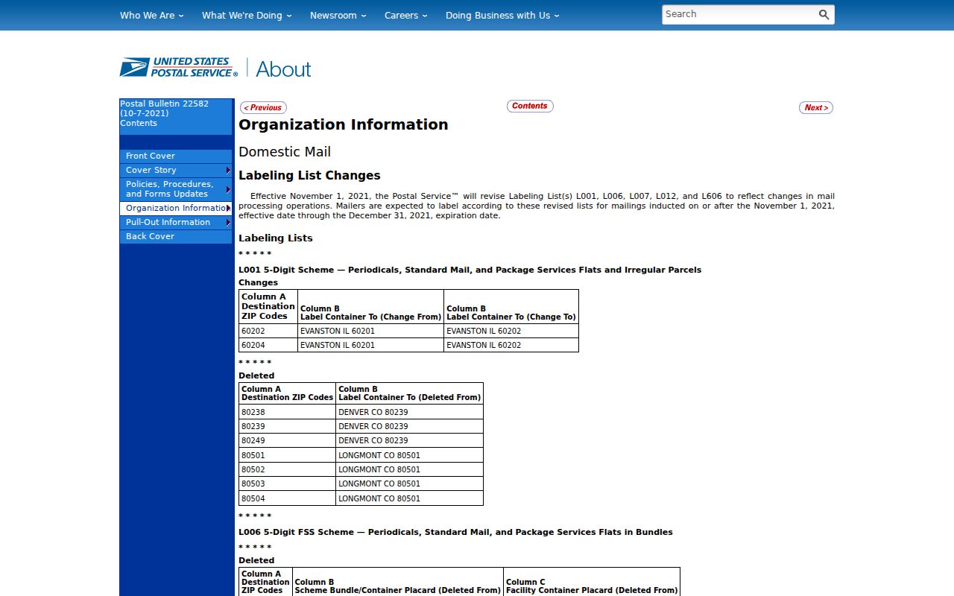954x596 pixels.
Task: Go to the Previous page
Action: tap(263, 108)
